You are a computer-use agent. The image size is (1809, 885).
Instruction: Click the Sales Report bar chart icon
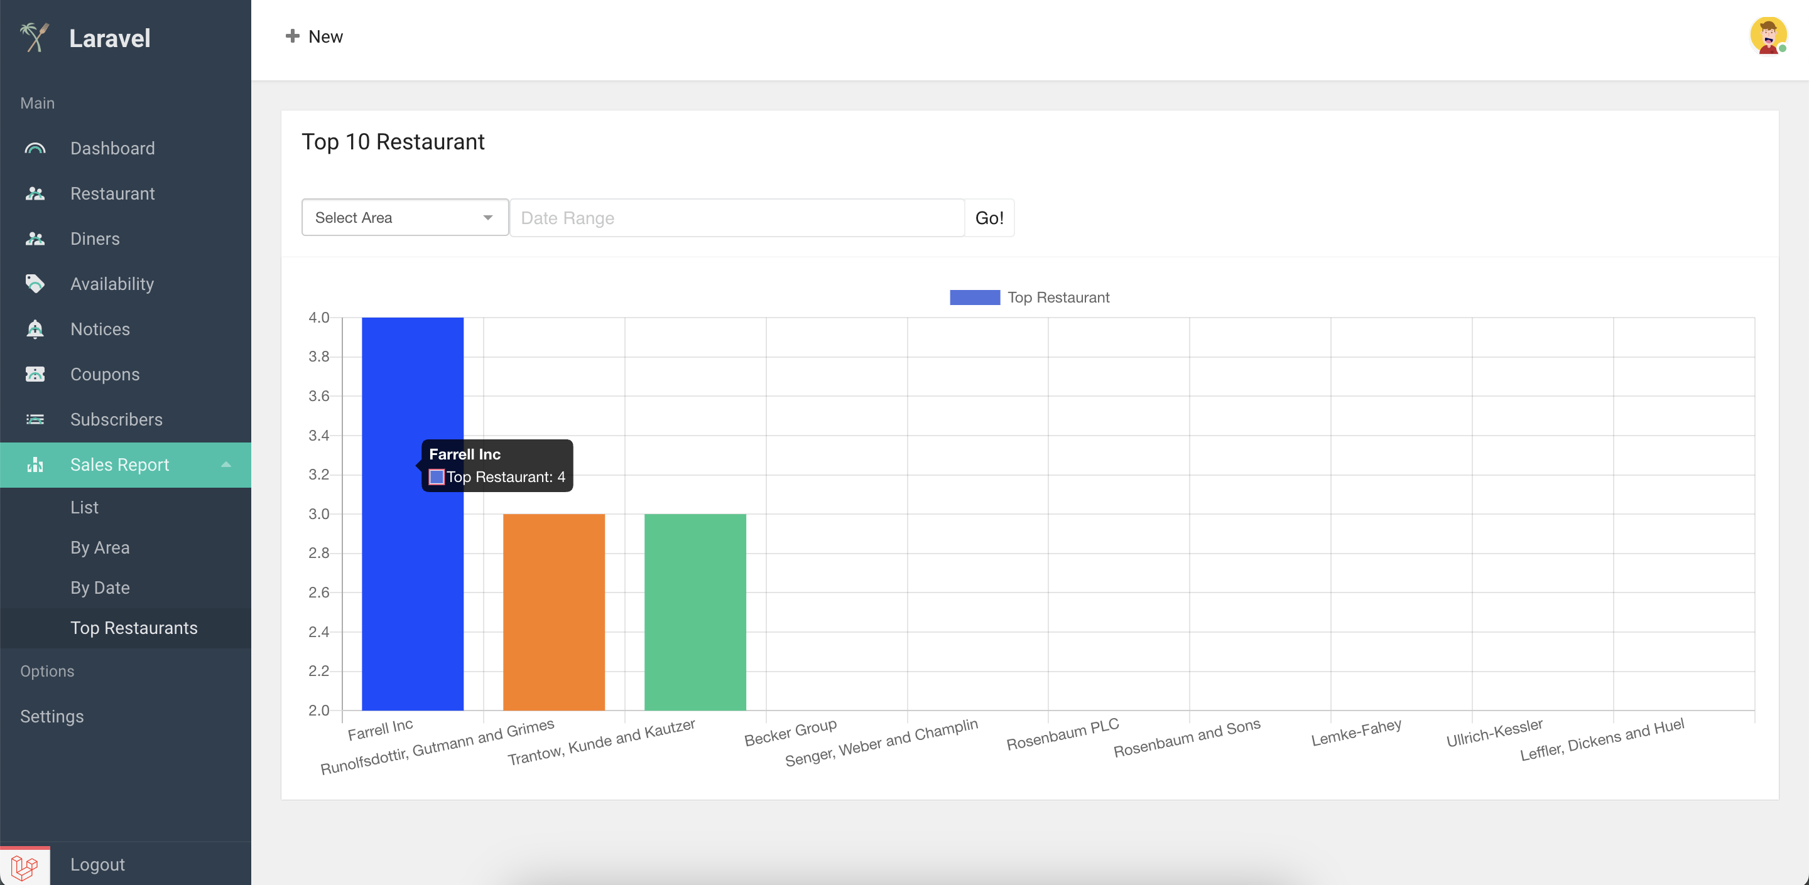(35, 464)
